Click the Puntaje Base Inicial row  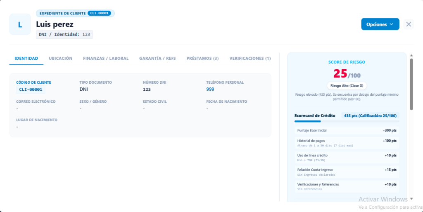pyautogui.click(x=347, y=130)
